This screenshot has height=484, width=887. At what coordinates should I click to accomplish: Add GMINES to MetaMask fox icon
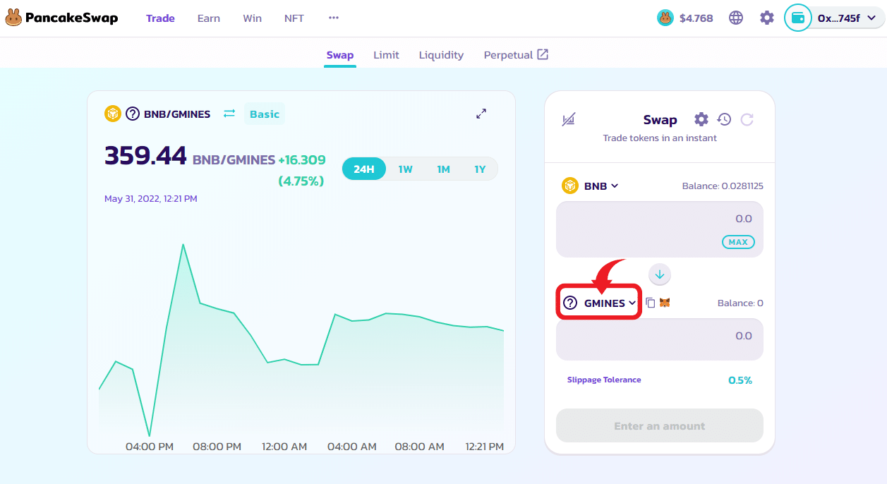click(665, 303)
